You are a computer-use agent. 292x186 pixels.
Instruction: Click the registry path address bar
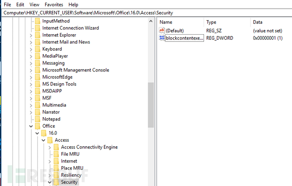[x=147, y=13]
